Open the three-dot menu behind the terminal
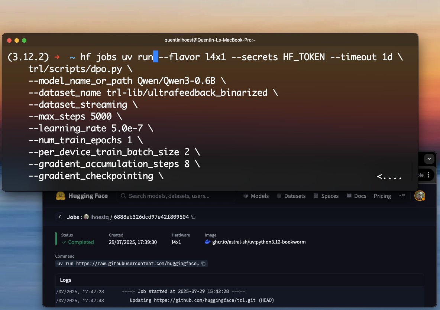This screenshot has width=440, height=310. point(428,175)
